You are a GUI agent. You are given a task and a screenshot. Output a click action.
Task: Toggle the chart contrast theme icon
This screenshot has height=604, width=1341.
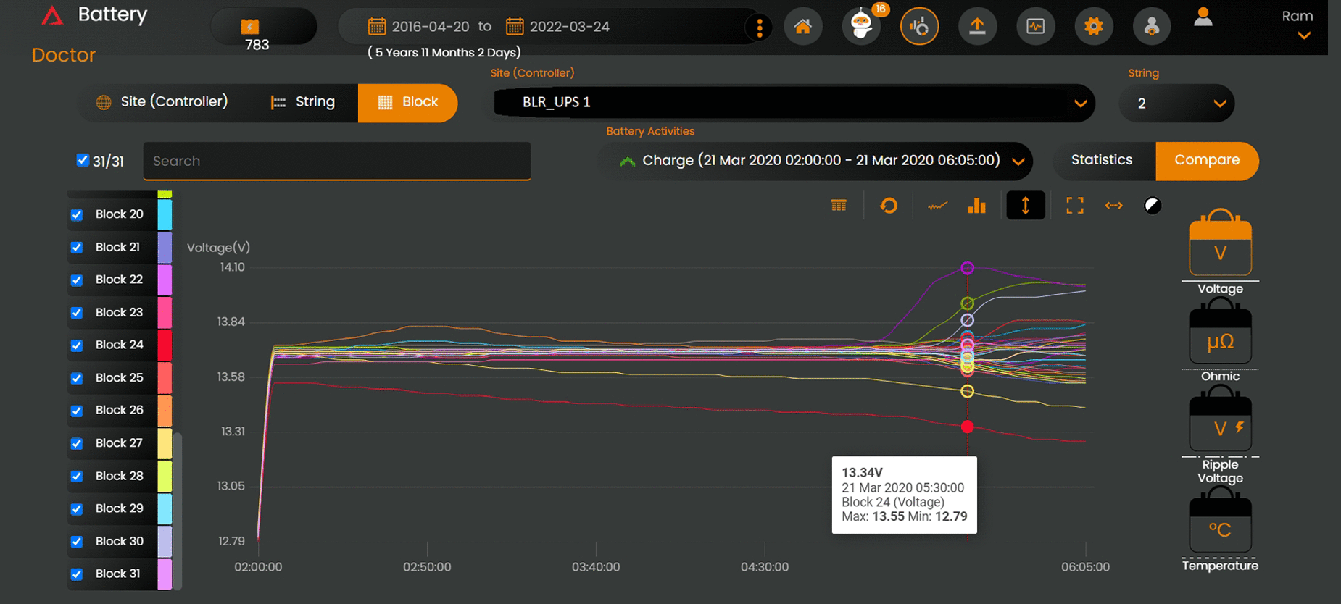(1153, 206)
